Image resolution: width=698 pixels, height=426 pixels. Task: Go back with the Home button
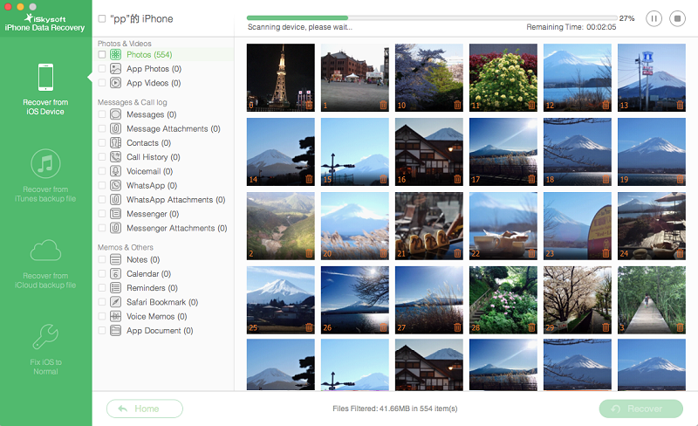tap(145, 409)
